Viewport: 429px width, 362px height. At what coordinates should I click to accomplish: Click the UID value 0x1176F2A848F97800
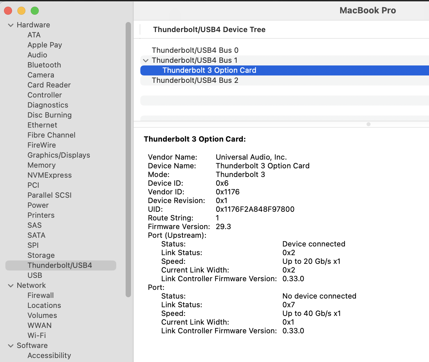point(255,209)
